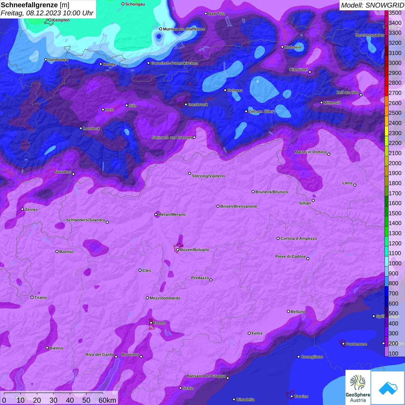This screenshot has width=405, height=405.
Task: Click the Belluno location dot
Action: click(288, 311)
